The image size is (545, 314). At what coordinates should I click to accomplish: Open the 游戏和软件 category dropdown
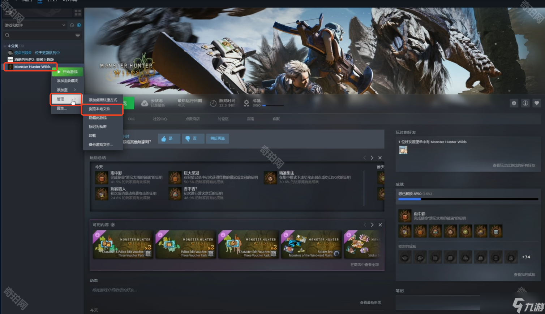click(35, 25)
